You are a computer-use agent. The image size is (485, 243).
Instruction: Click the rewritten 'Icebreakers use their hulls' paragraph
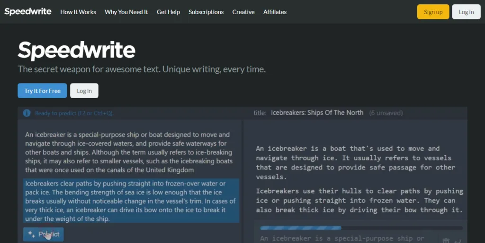359,200
